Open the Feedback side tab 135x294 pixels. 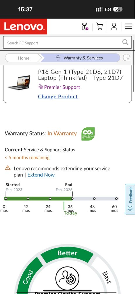(130, 199)
